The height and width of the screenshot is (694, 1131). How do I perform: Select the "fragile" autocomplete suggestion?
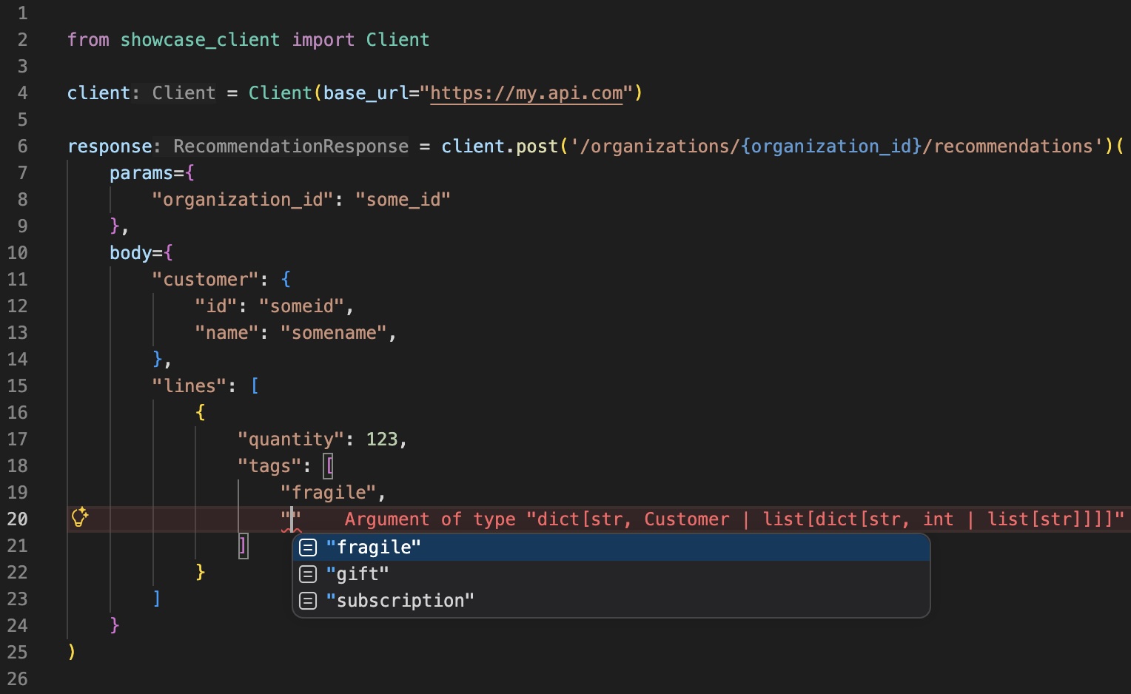[x=611, y=548]
